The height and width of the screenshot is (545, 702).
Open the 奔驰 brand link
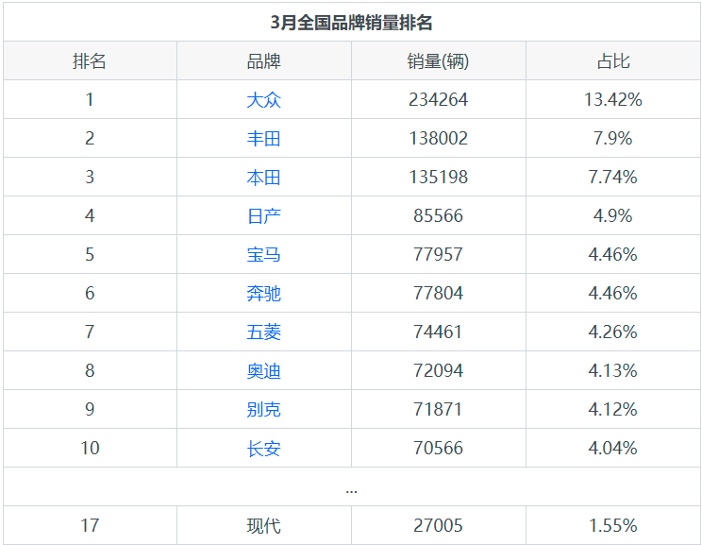[x=263, y=294]
